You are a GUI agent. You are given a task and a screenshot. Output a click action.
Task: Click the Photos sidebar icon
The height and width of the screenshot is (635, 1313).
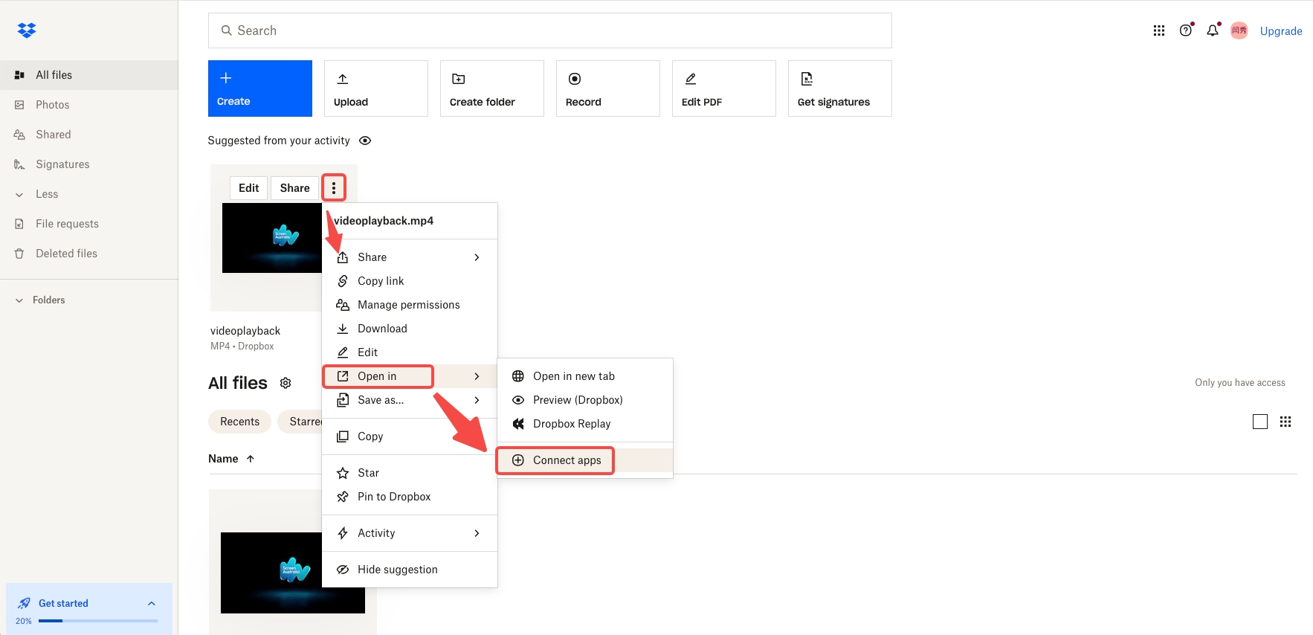[19, 105]
